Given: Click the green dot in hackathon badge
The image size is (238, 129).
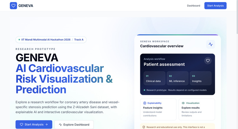Looking at the screenshot, I should pyautogui.click(x=19, y=40).
